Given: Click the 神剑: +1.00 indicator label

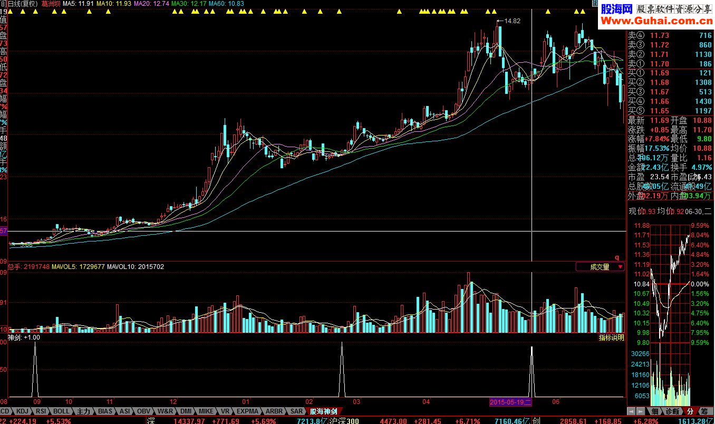Looking at the screenshot, I should point(24,338).
